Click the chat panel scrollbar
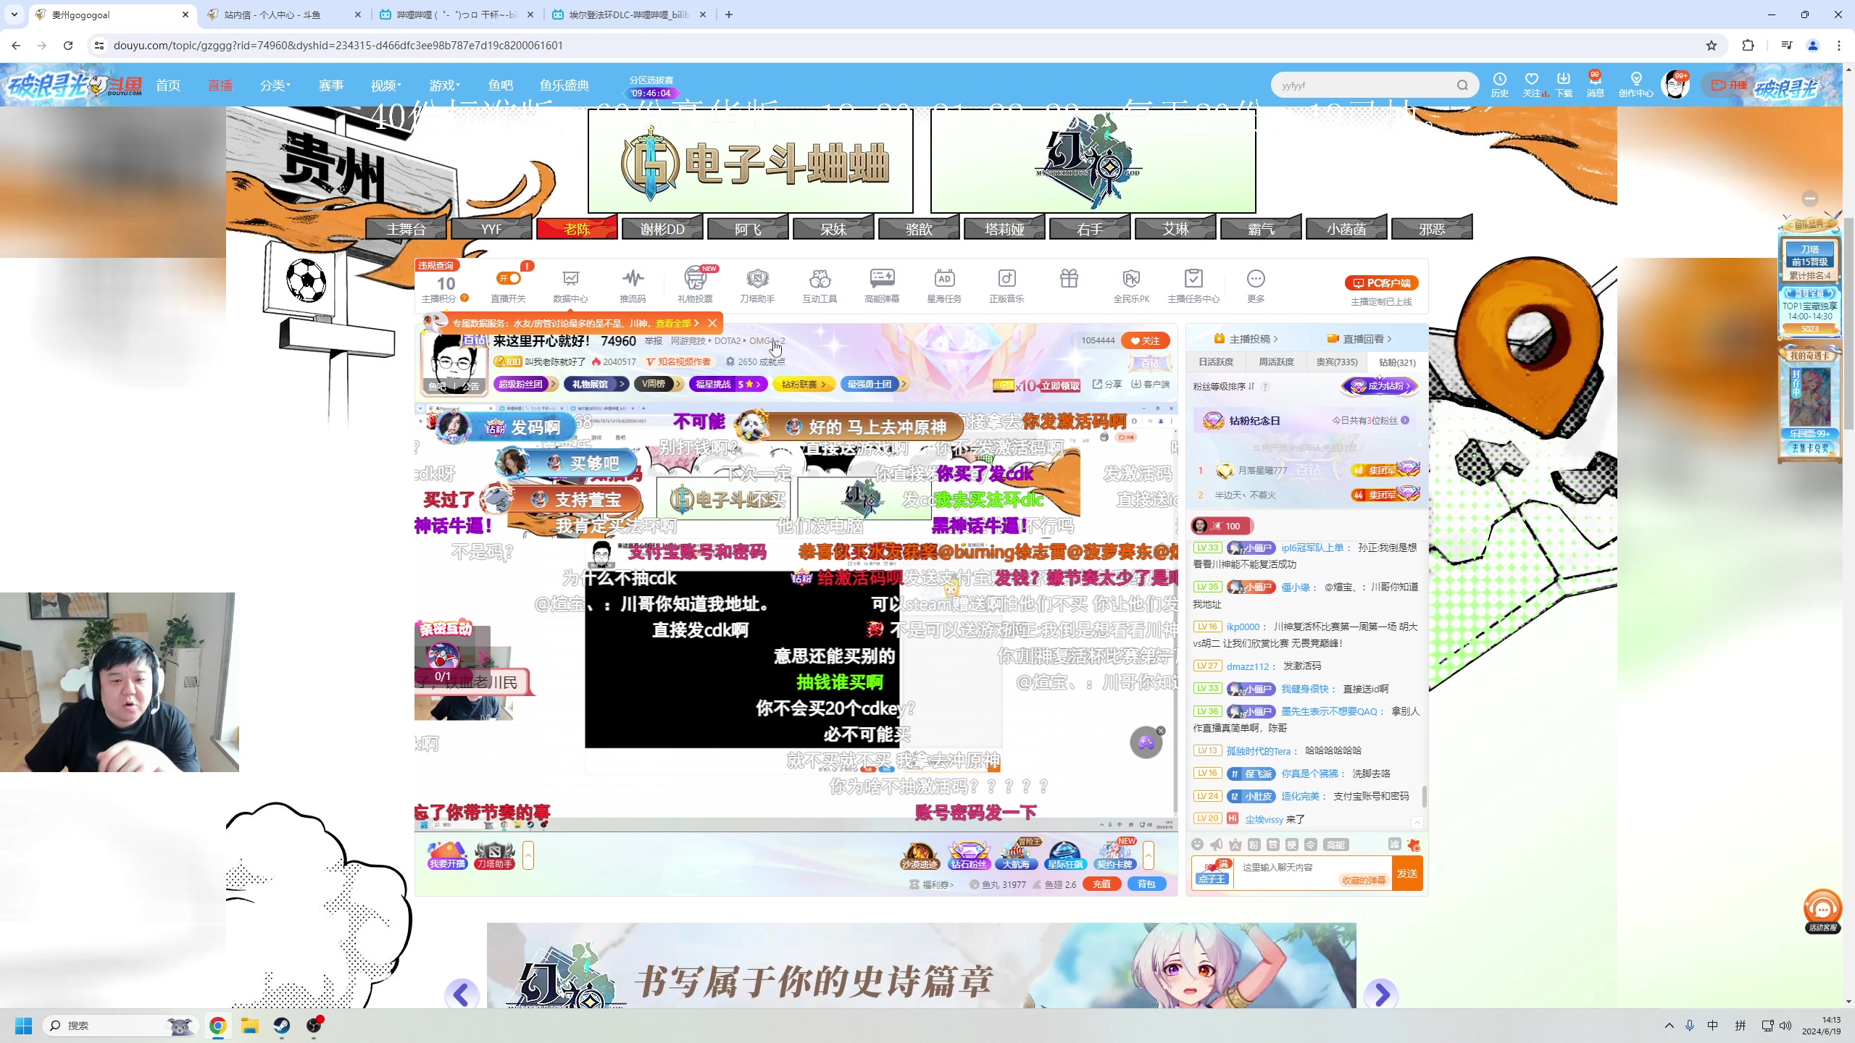The image size is (1855, 1043). pos(1425,797)
